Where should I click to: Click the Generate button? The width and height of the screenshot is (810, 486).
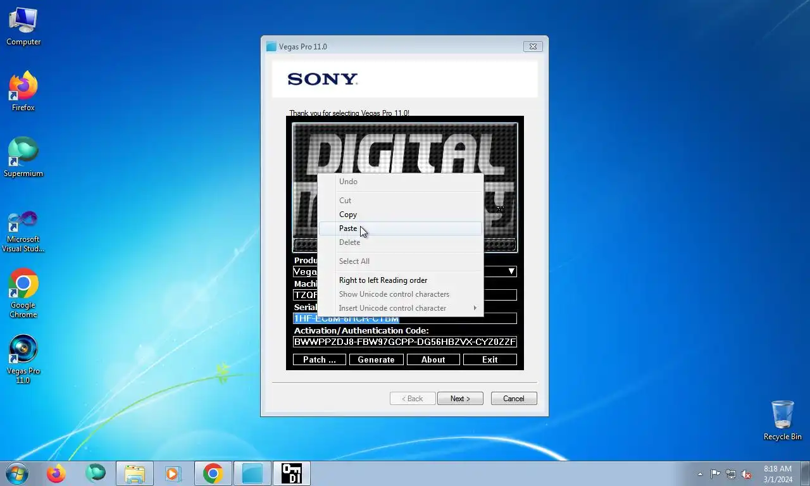pyautogui.click(x=376, y=359)
